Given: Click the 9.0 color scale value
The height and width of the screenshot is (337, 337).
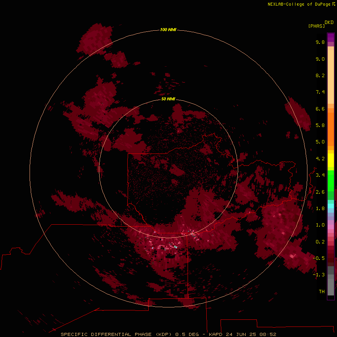Looking at the screenshot, I should pyautogui.click(x=320, y=59).
